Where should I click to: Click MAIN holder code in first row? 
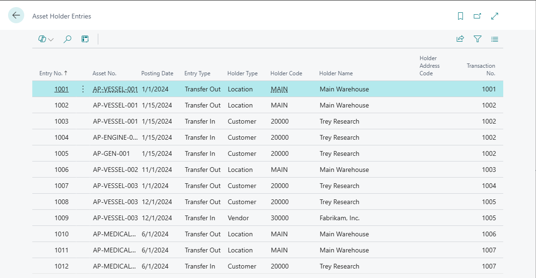click(279, 89)
